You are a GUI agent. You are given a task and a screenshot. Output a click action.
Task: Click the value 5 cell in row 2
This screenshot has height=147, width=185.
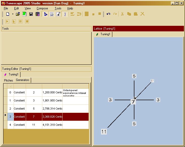click(34, 109)
